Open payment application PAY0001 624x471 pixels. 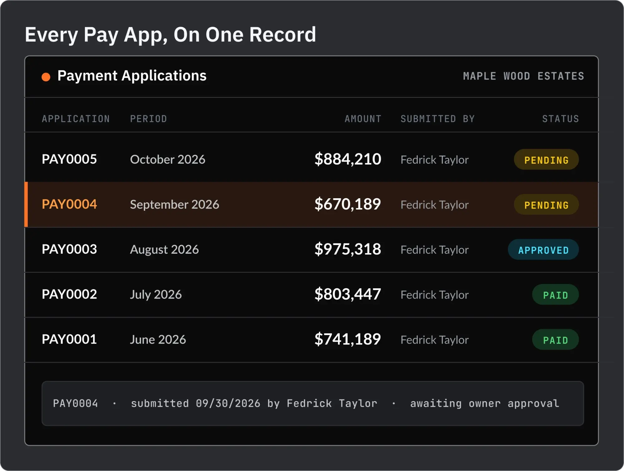tap(69, 339)
